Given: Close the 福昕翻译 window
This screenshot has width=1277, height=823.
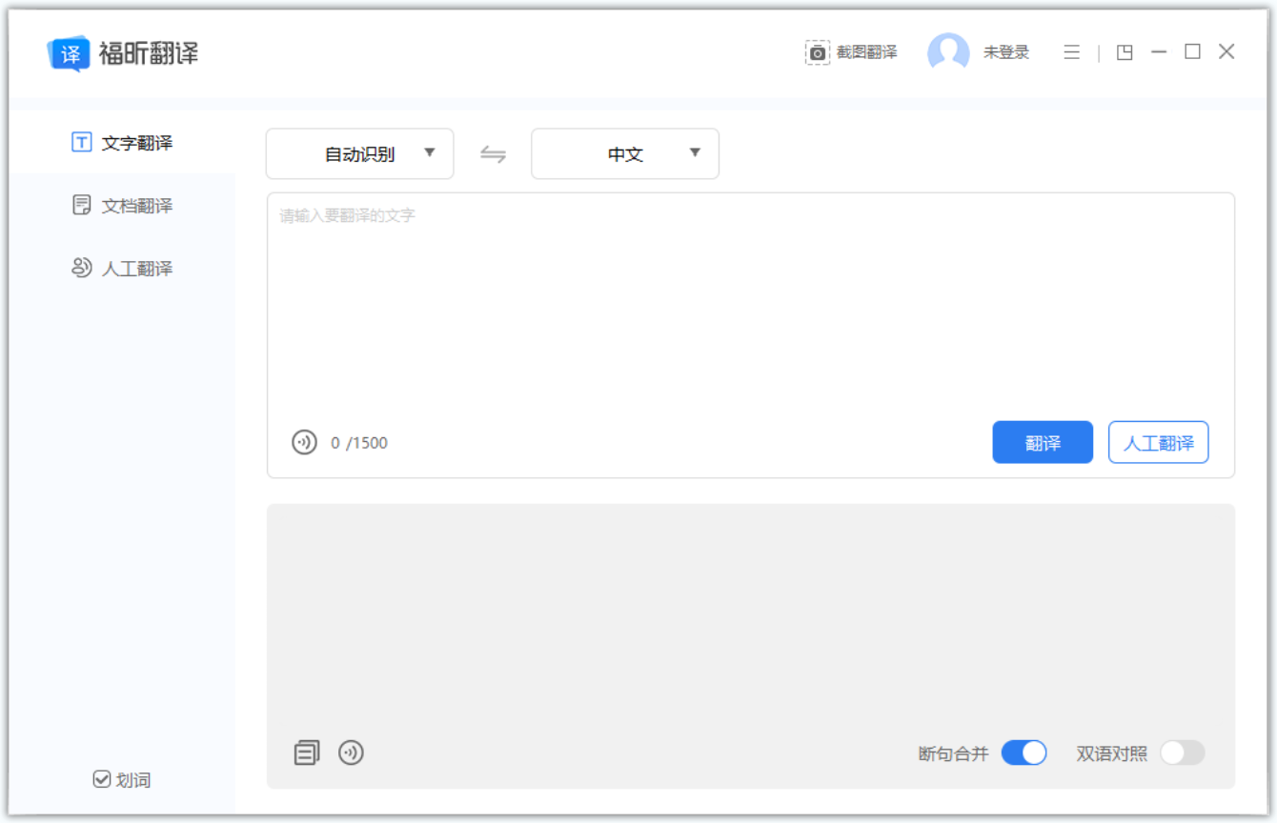Looking at the screenshot, I should pos(1226,51).
